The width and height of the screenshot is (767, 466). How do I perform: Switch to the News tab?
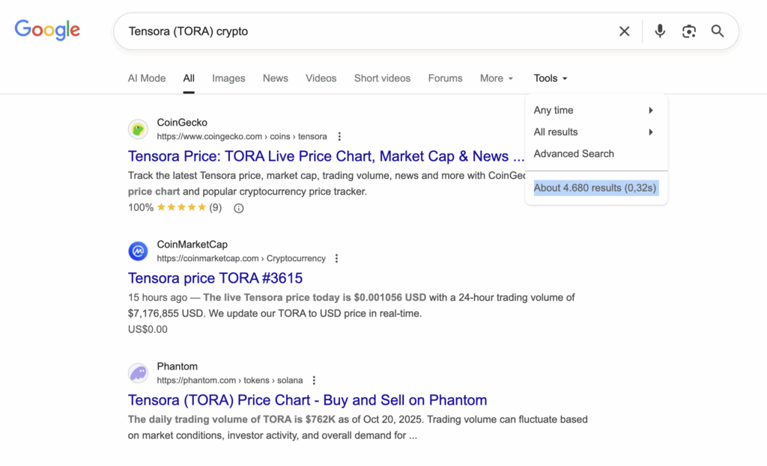pyautogui.click(x=276, y=79)
